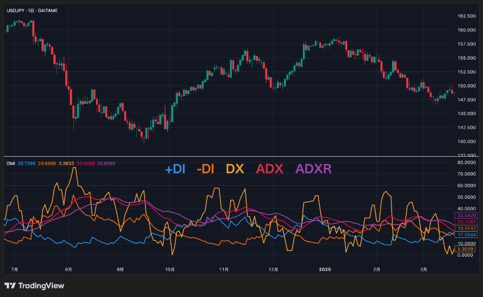Click the purple 25.5428 ADXR price tag
This screenshot has height=297, width=483.
(467, 215)
